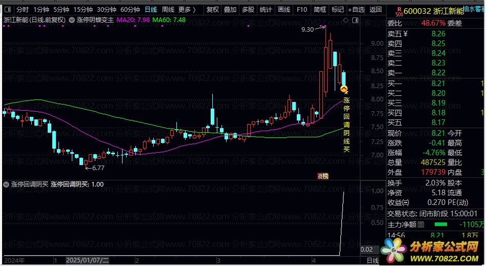Click the 换手 2.03% value
Image resolution: width=487 pixels, height=267 pixels.
[x=435, y=183]
